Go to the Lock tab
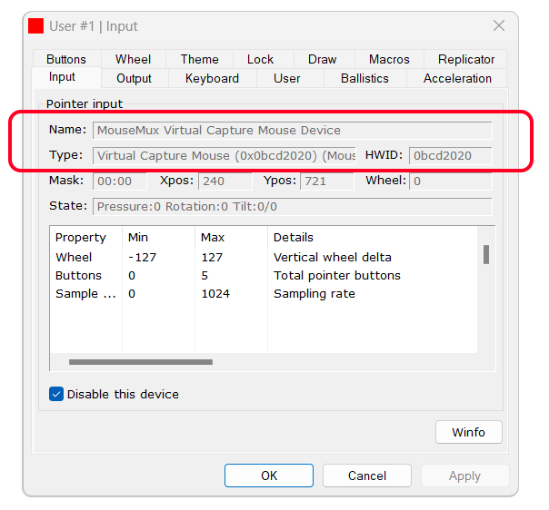The image size is (549, 510). coord(260,59)
